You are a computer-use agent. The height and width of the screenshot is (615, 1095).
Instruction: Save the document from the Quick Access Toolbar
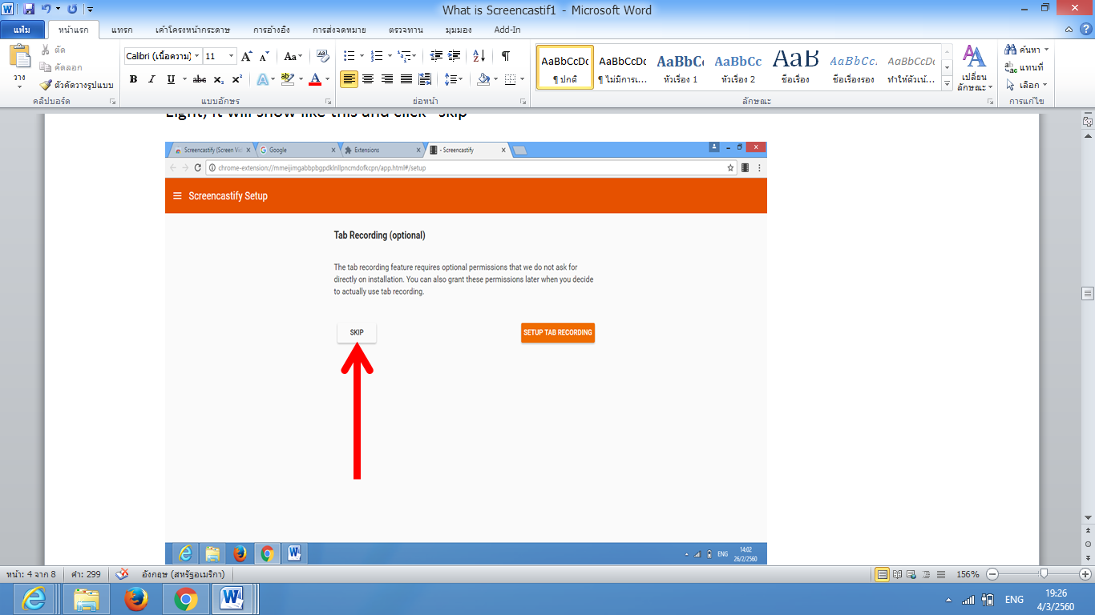pyautogui.click(x=29, y=10)
